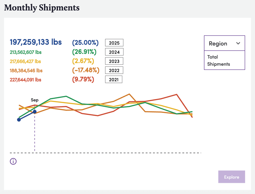This screenshot has width=255, height=194.
Task: Click the (25.00%) percentage label
Action: pos(85,42)
